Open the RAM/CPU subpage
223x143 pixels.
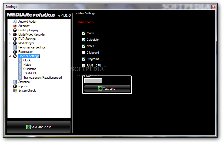(x=30, y=73)
